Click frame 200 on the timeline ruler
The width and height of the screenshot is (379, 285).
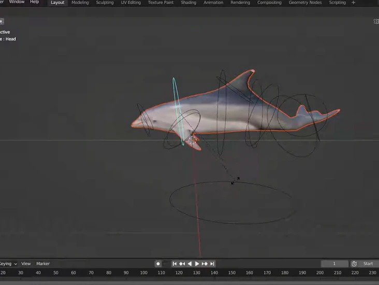(320, 273)
